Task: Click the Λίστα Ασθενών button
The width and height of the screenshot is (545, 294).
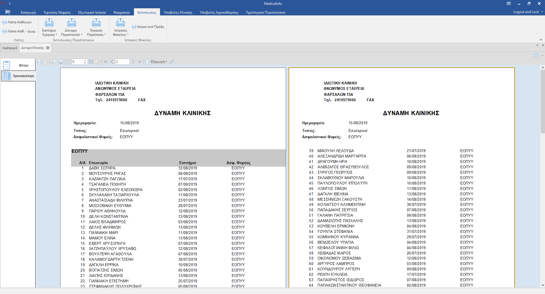Action: (17, 22)
